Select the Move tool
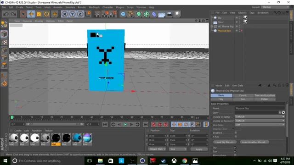Image resolution: width=294 pixels, height=165 pixels. pos(31,14)
